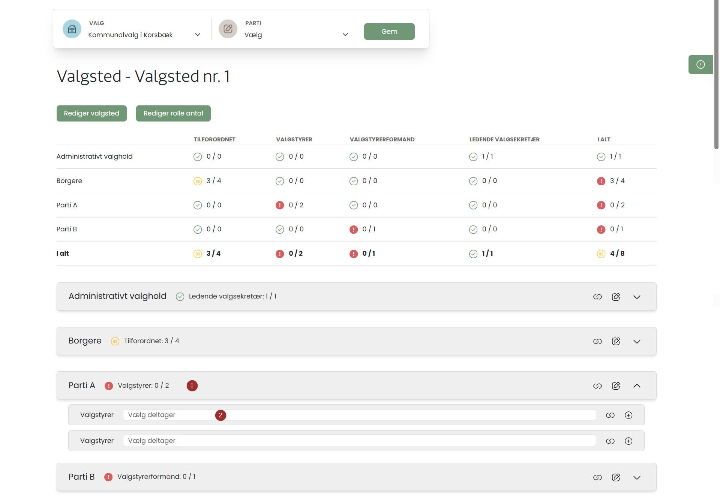Viewport: 720px width, 501px height.
Task: Collapse the Parti A section
Action: [637, 385]
